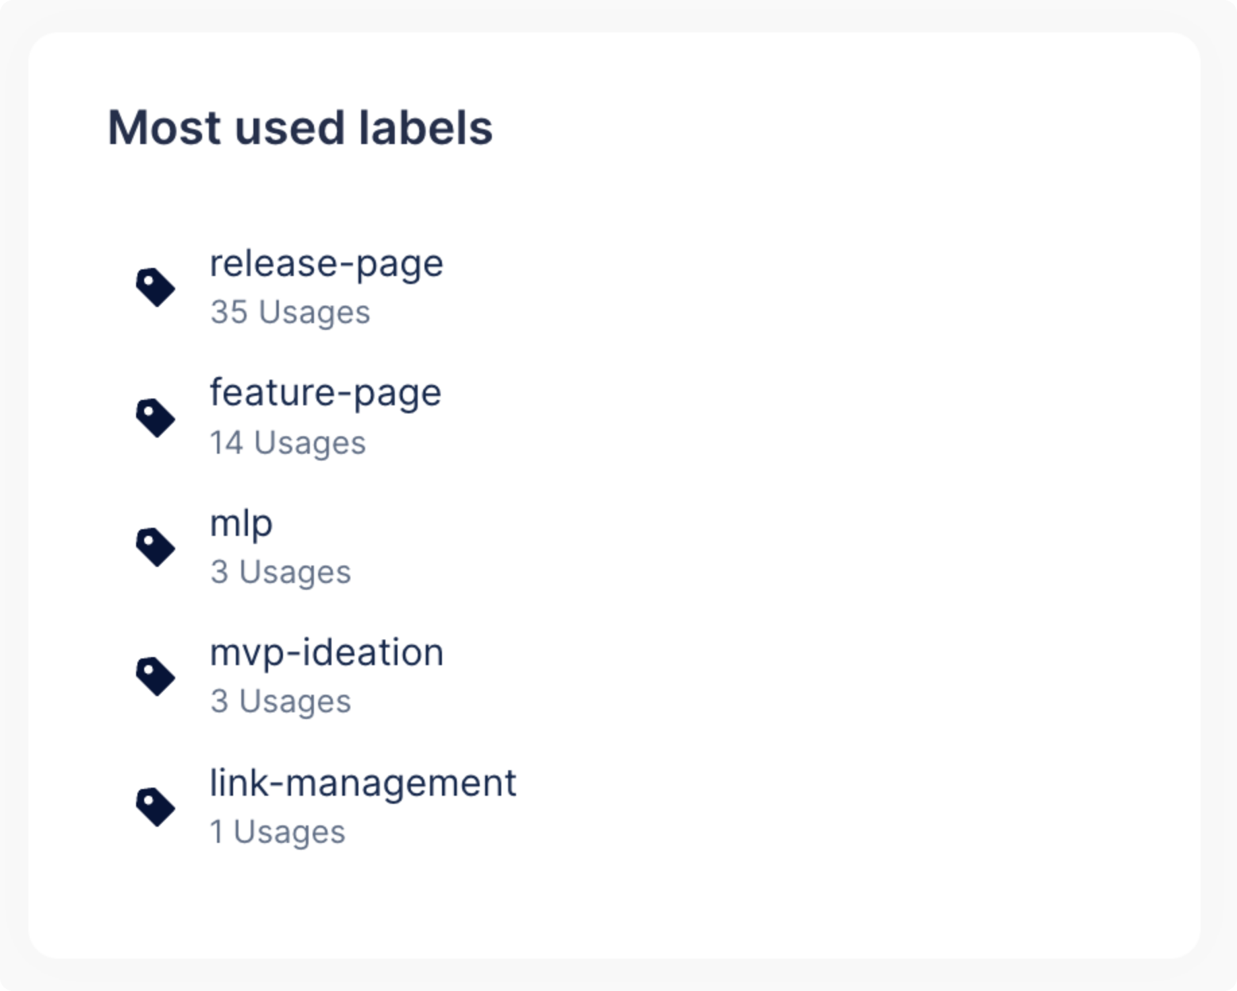Click the 35 Usages text under release-page
The image size is (1237, 991).
coord(290,310)
